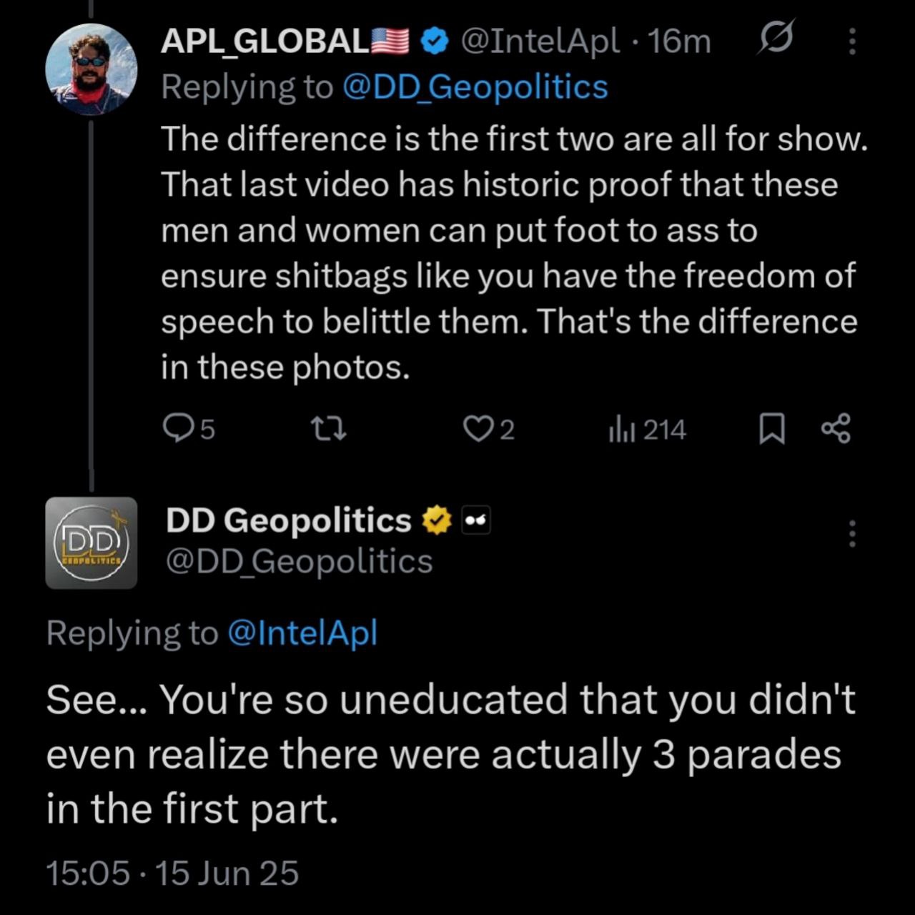Open APL_GLOBAL's profile picture

pos(91,69)
